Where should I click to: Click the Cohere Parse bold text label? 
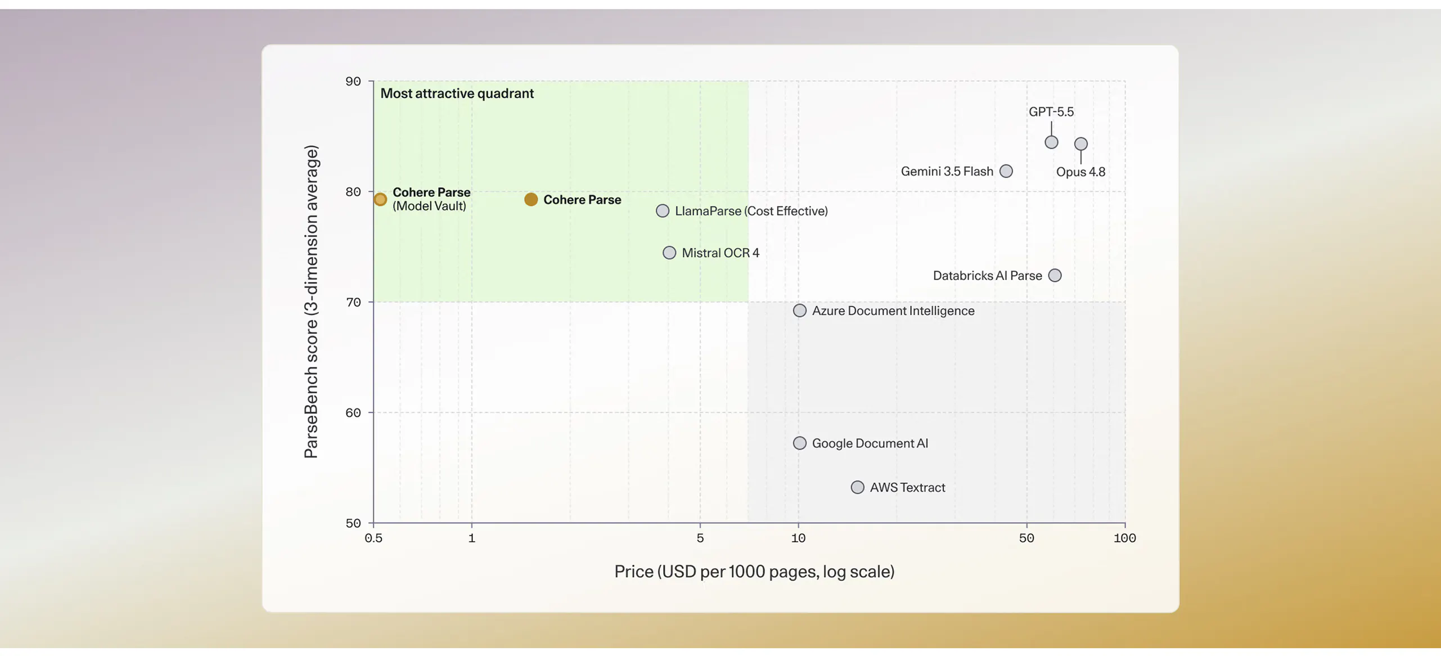tap(582, 200)
